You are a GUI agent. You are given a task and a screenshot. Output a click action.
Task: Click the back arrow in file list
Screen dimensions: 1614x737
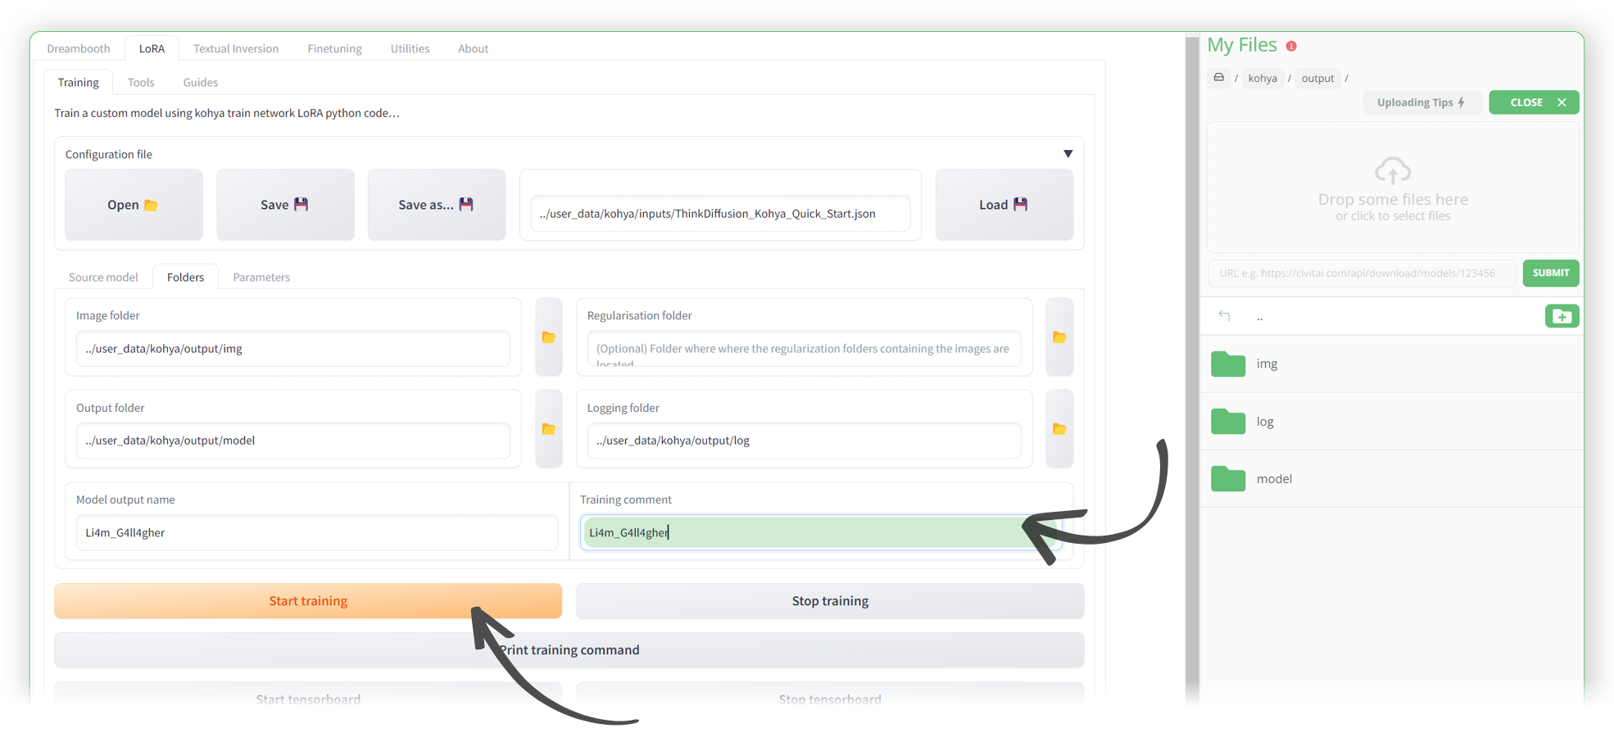1224,315
